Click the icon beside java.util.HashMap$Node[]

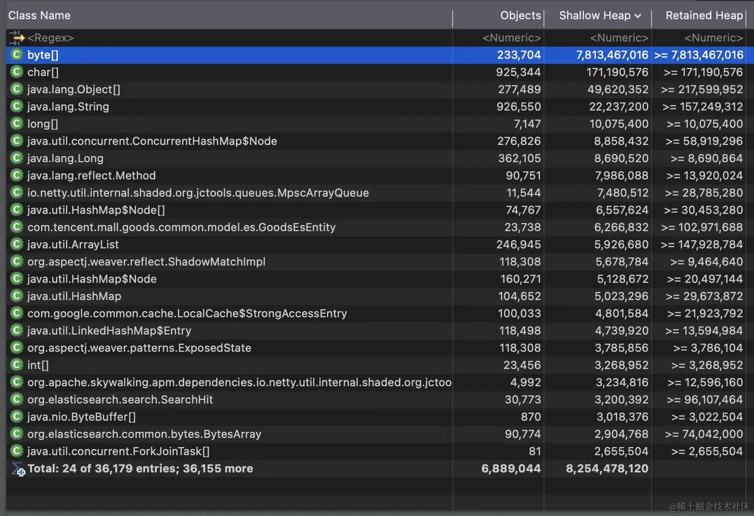click(x=17, y=210)
